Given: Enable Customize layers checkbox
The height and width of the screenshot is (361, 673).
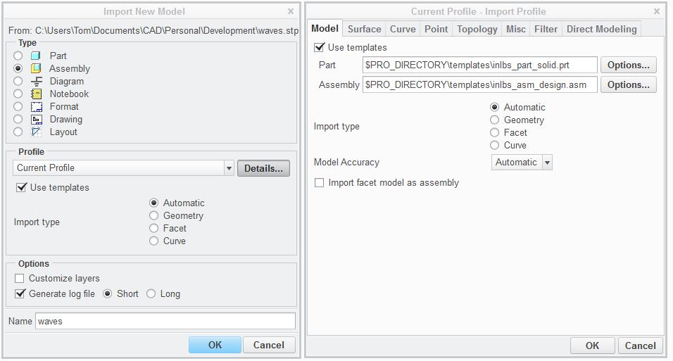Looking at the screenshot, I should pos(19,279).
